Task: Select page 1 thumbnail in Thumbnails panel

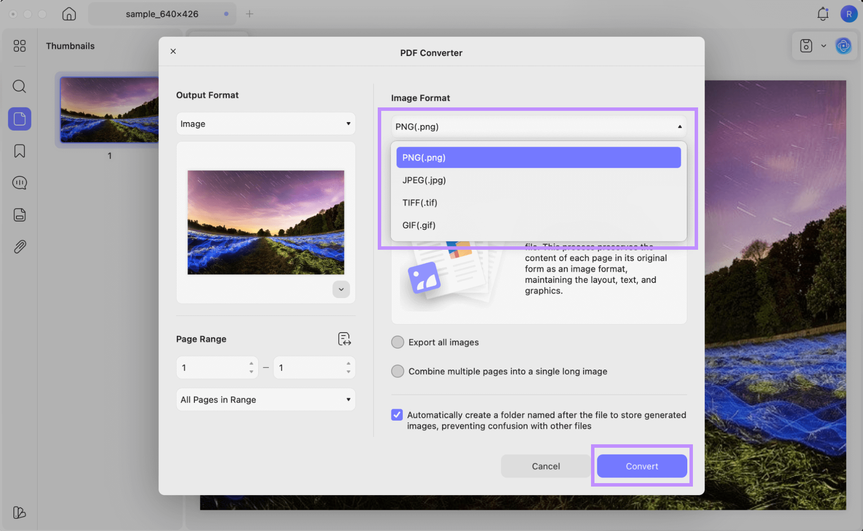Action: (x=109, y=110)
